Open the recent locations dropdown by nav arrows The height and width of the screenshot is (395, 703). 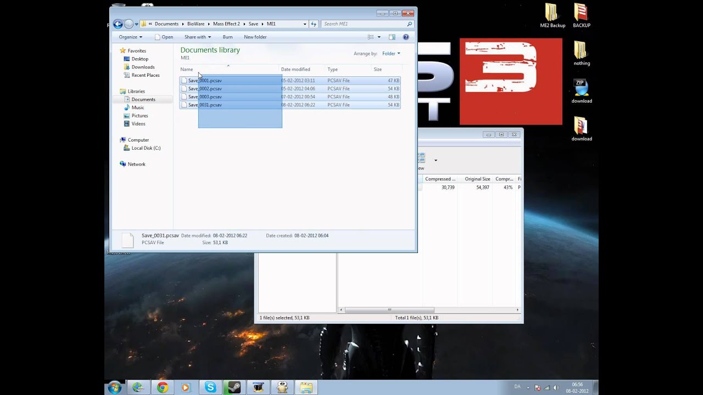click(x=136, y=24)
